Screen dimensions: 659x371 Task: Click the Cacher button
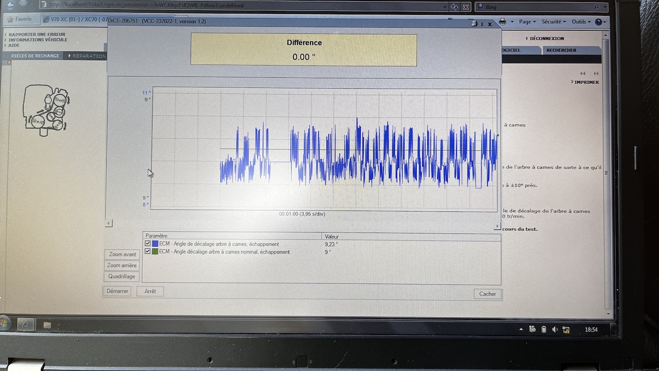487,294
